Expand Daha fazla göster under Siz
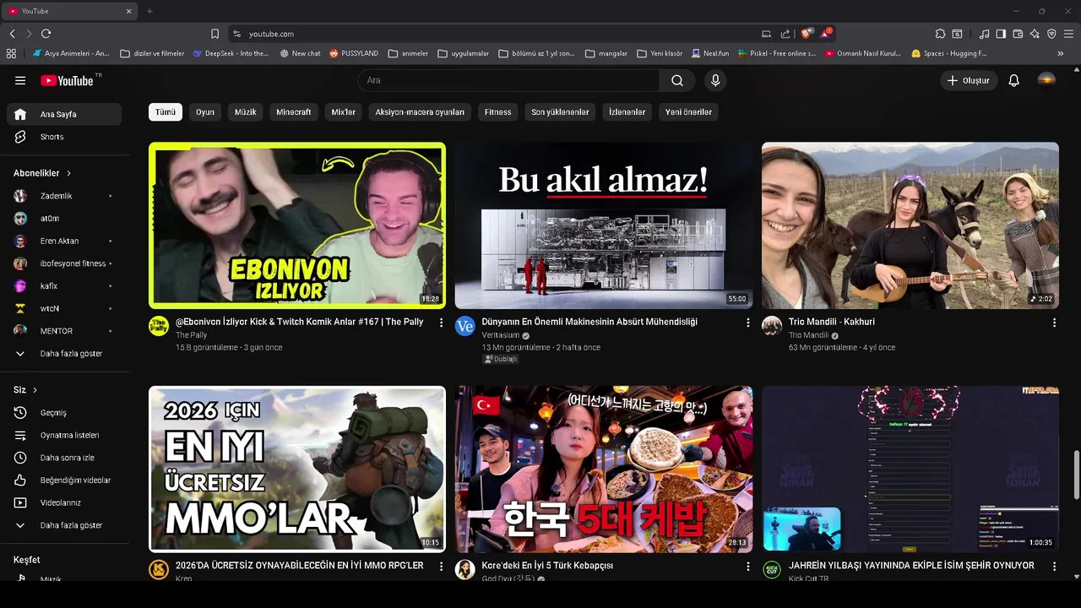This screenshot has height=608, width=1081. point(64,525)
